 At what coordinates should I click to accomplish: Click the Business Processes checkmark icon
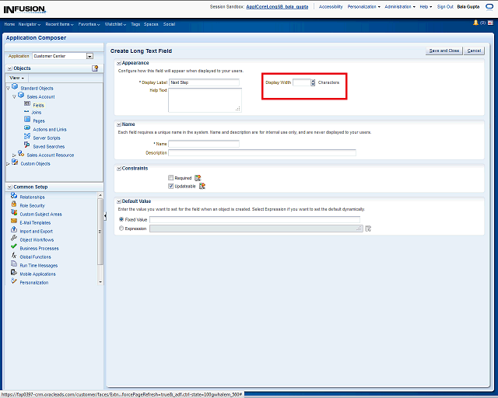(14, 248)
